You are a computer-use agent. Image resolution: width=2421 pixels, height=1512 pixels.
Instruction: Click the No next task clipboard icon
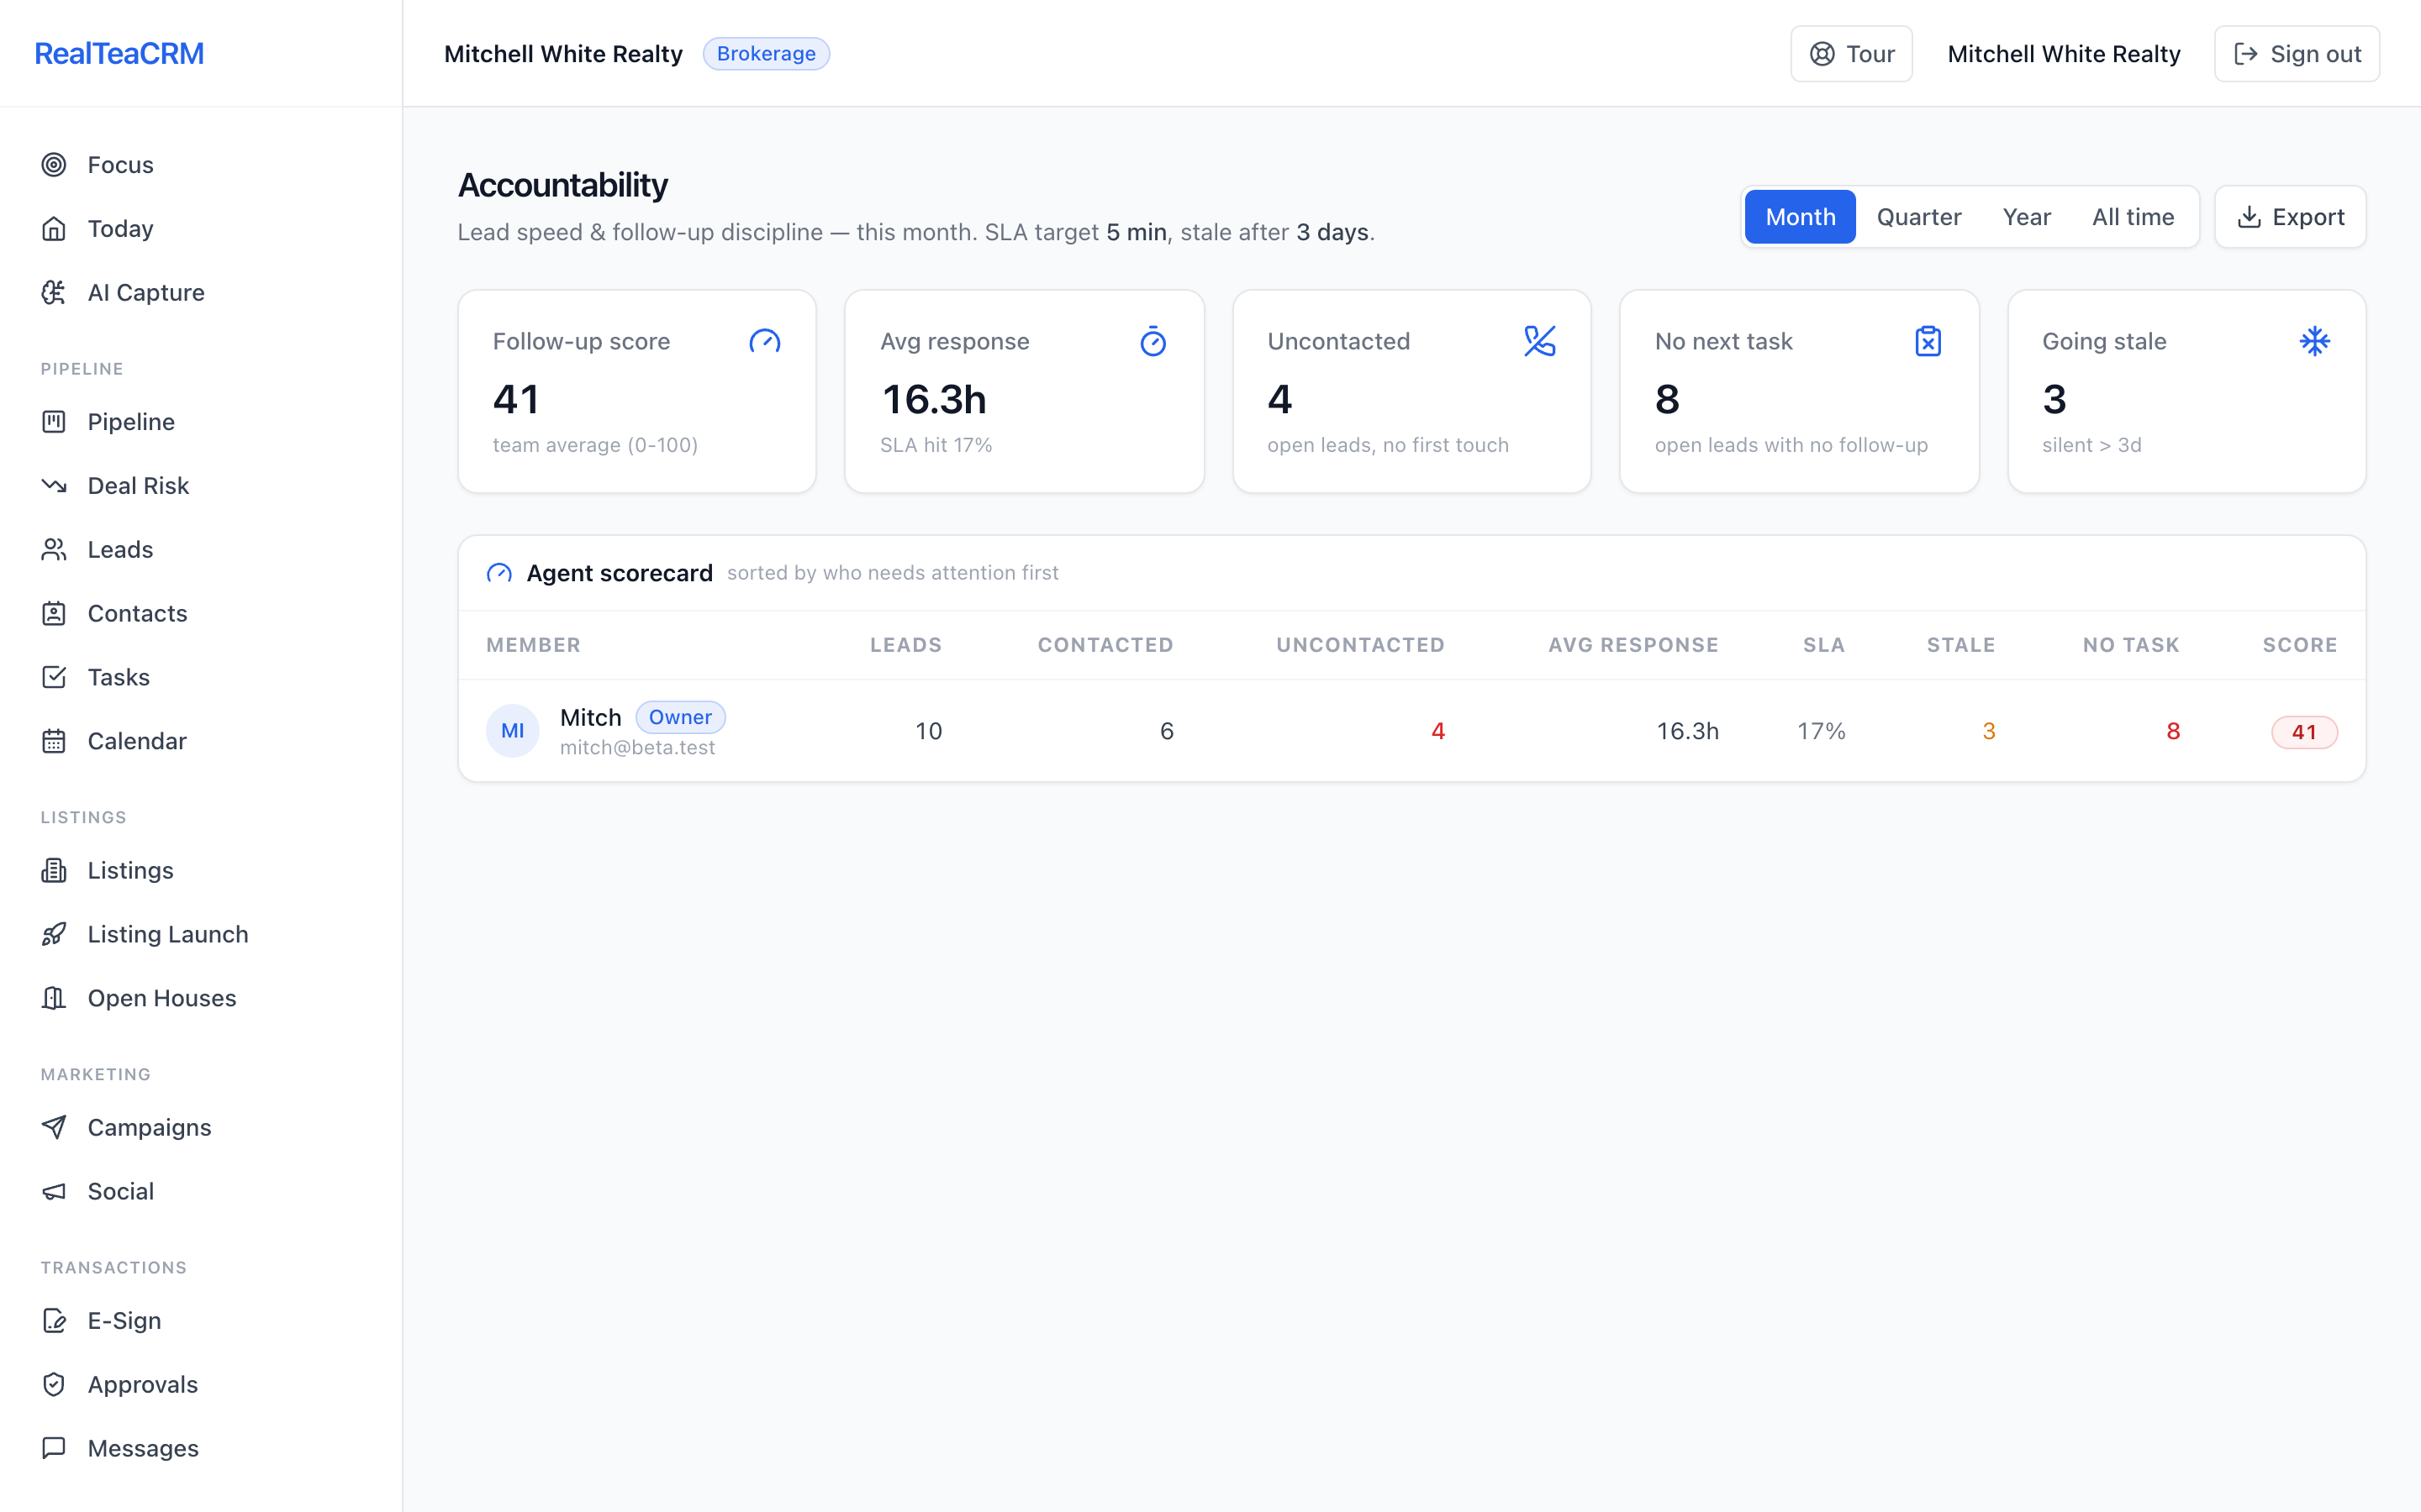click(x=1928, y=342)
